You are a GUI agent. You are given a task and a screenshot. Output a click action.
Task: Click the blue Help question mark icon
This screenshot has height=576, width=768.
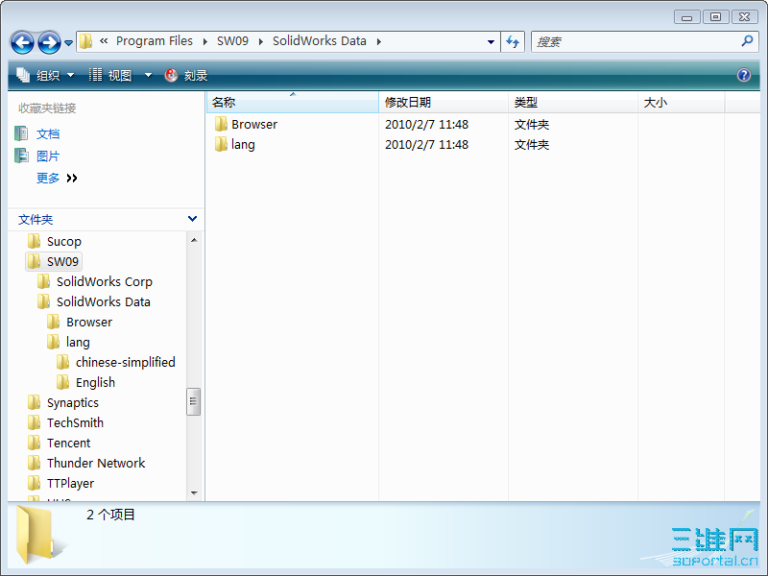[743, 75]
